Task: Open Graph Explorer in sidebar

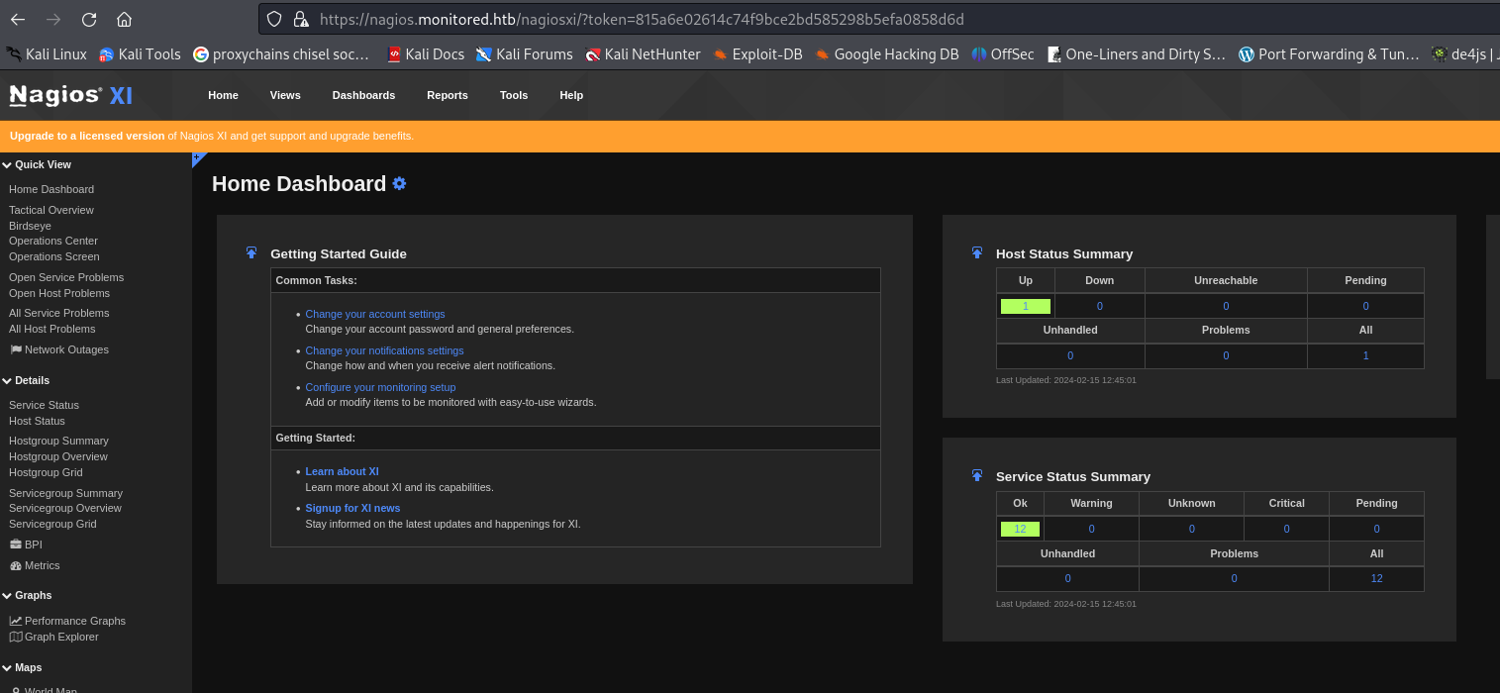Action: point(54,637)
